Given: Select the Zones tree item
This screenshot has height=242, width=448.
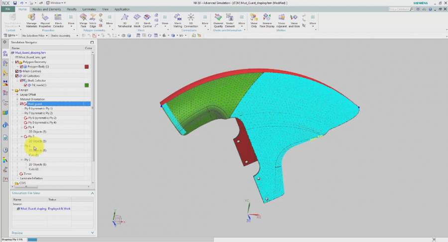Looking at the screenshot, I should point(27,174).
